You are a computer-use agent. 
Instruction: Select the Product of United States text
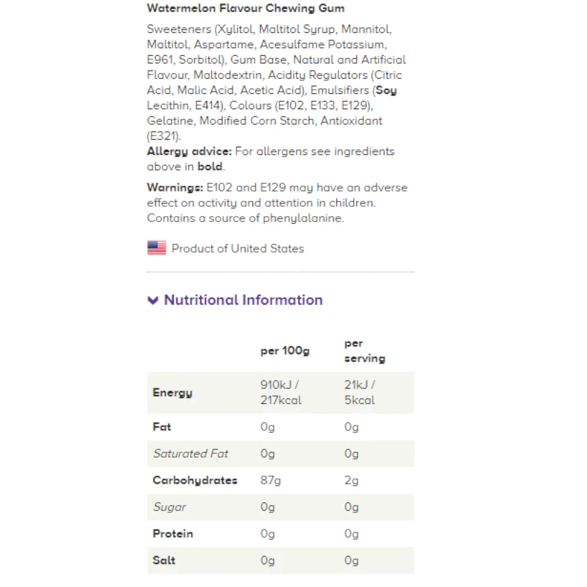(238, 248)
